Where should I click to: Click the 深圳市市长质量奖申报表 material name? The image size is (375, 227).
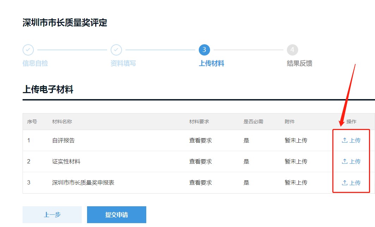83,183
